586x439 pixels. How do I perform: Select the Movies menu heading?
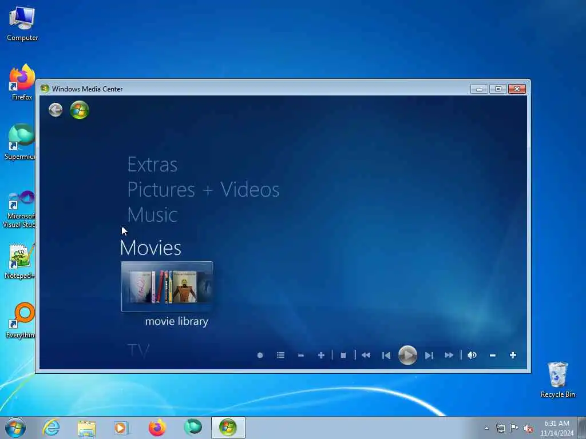(x=151, y=248)
